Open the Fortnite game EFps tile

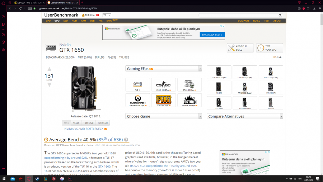click(x=189, y=100)
